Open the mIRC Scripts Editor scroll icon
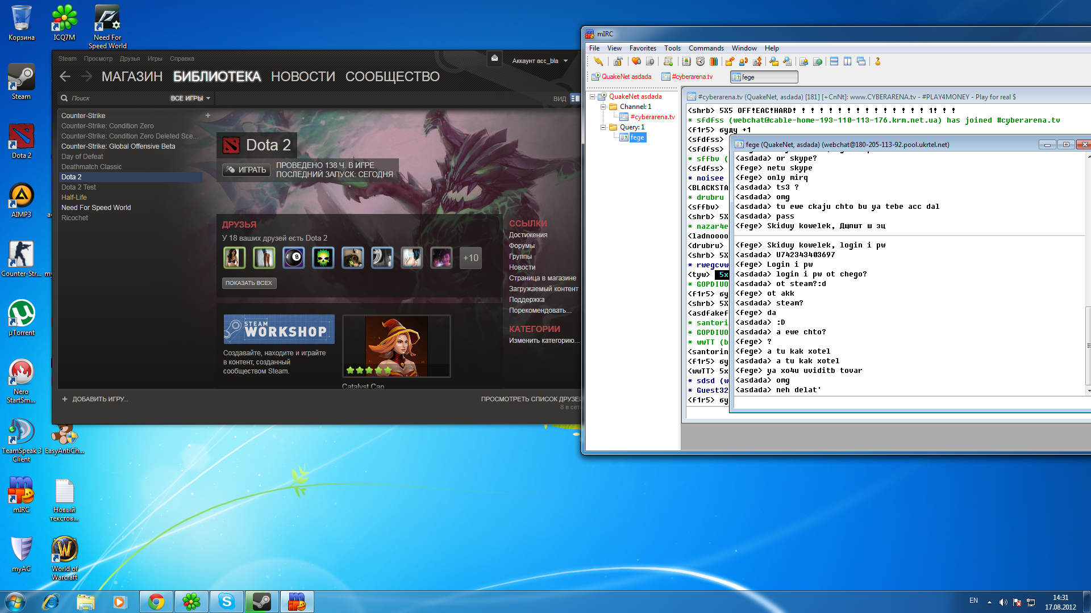This screenshot has height=613, width=1091. point(668,61)
